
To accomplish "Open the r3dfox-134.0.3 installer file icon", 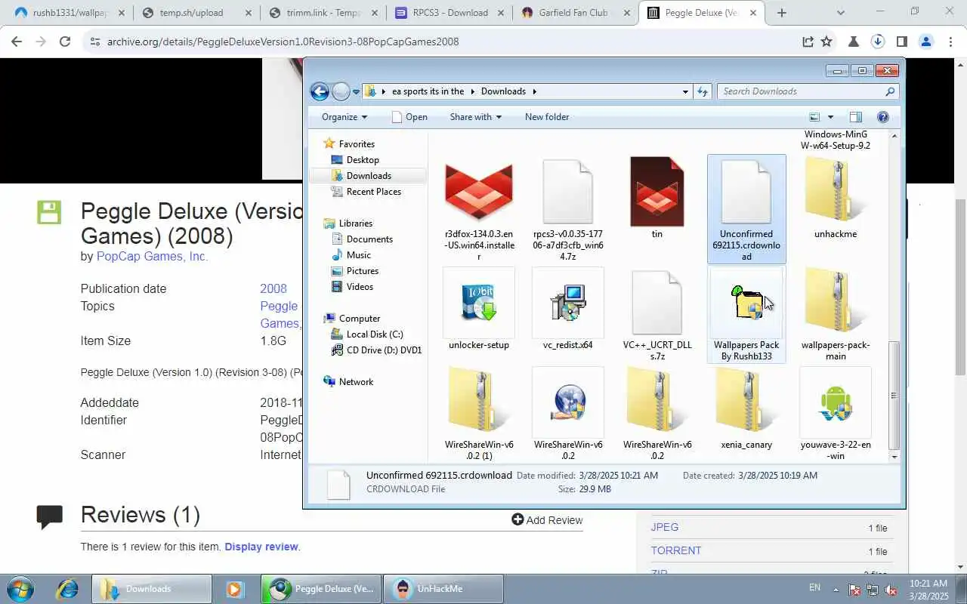I will tap(479, 192).
